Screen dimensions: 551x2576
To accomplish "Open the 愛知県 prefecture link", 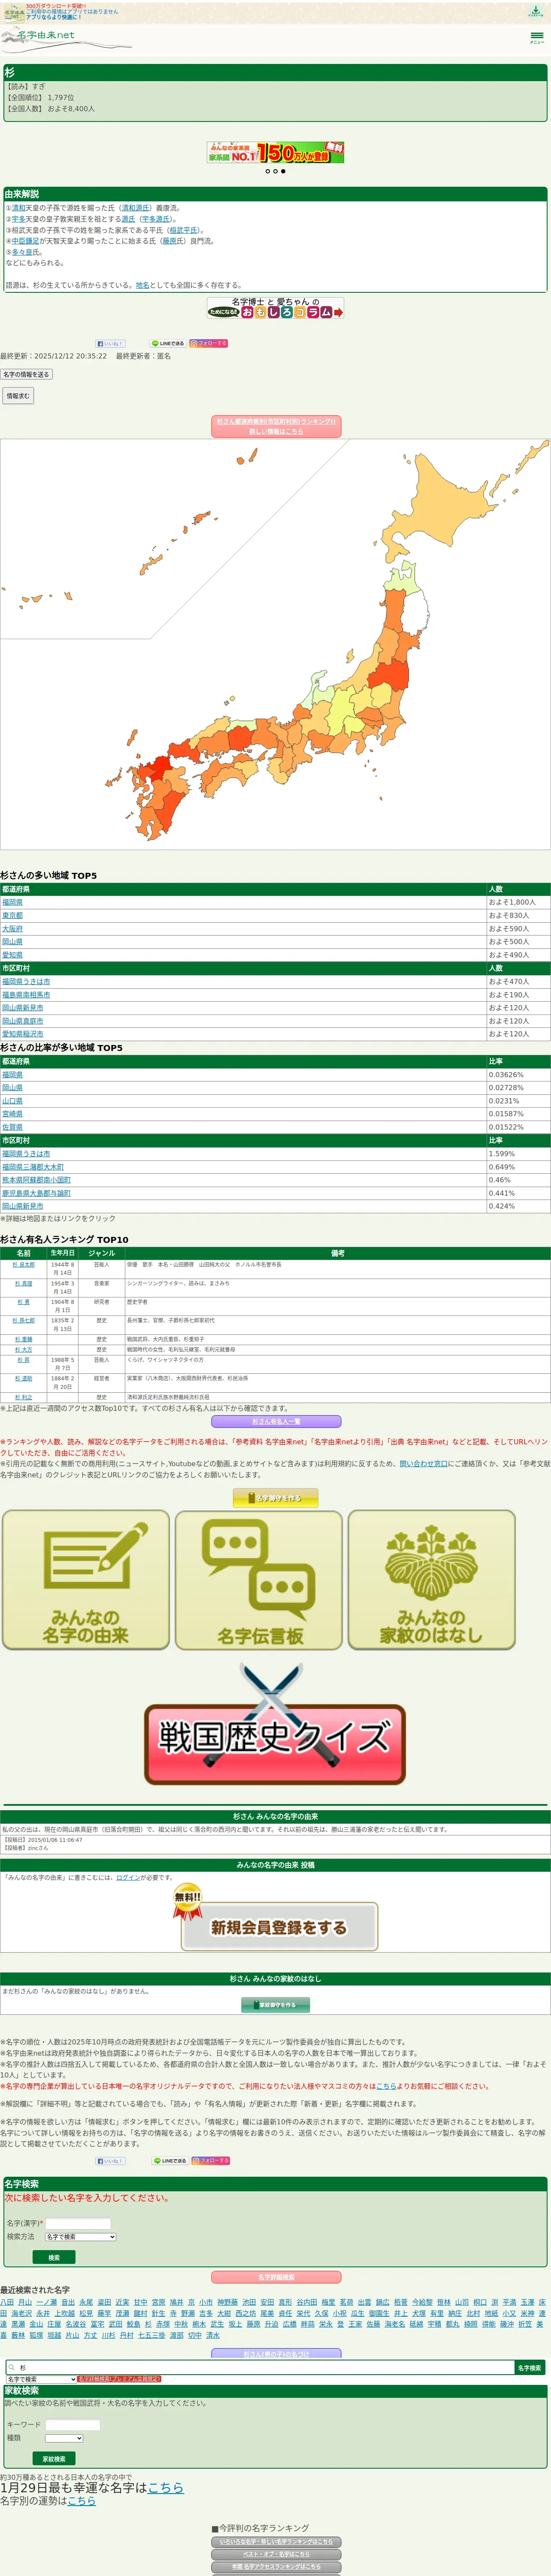I will pos(12,955).
